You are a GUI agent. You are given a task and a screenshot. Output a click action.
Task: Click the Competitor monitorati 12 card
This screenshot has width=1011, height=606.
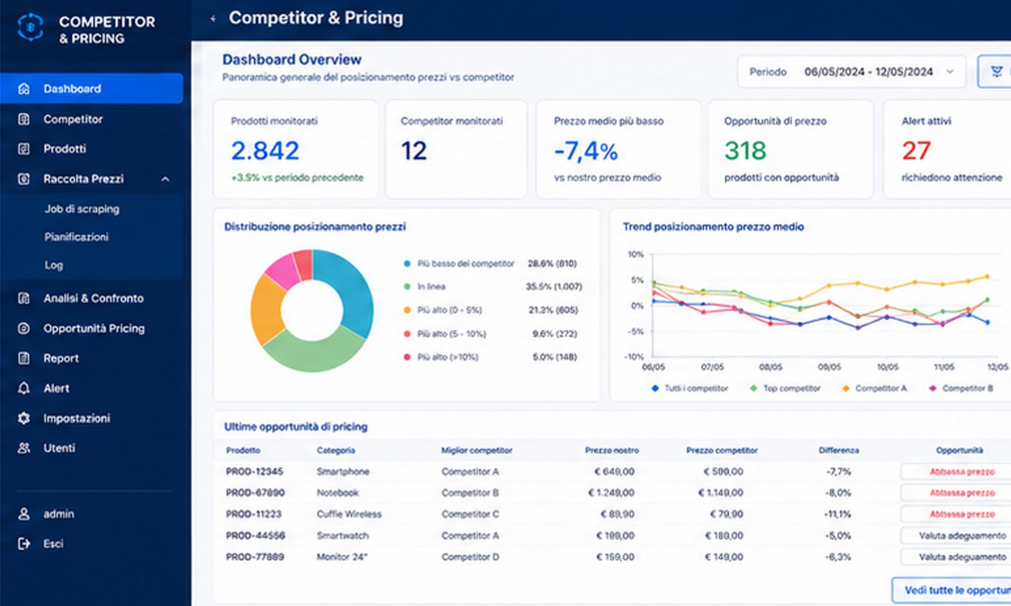click(456, 149)
